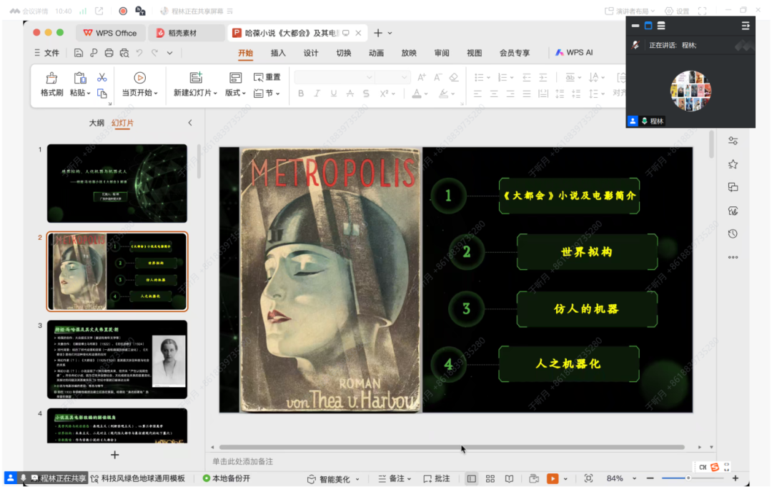
Task: Click the zoom in plus icon
Action: point(735,478)
